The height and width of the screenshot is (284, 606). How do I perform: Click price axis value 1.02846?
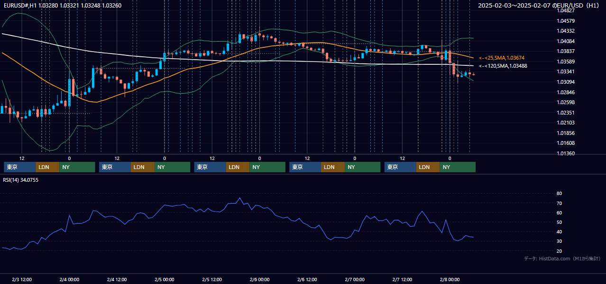pyautogui.click(x=566, y=92)
